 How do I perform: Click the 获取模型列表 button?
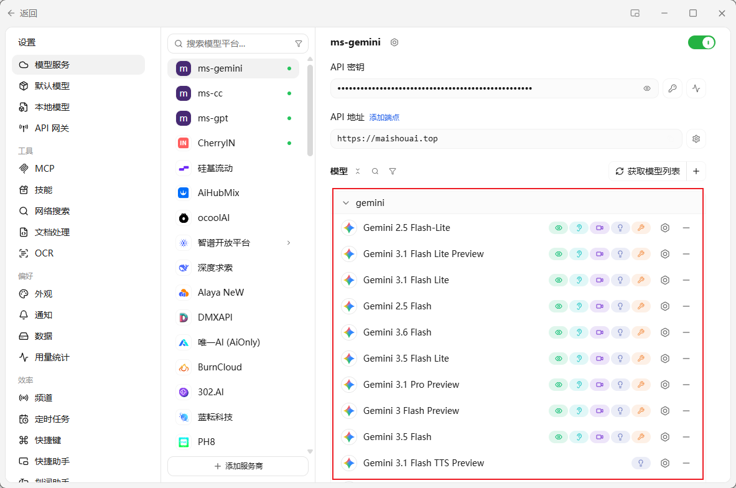(x=648, y=171)
